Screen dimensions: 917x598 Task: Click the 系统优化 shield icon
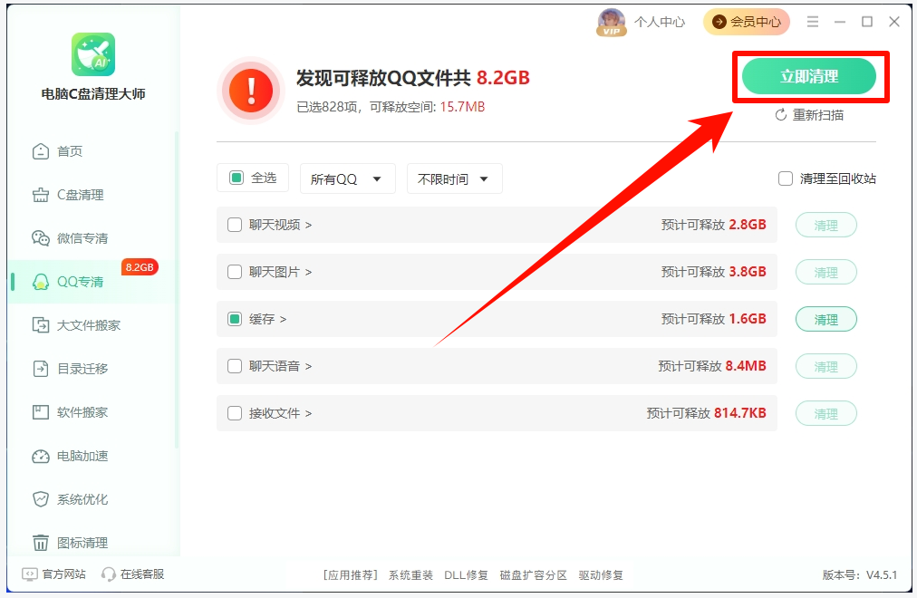click(41, 499)
